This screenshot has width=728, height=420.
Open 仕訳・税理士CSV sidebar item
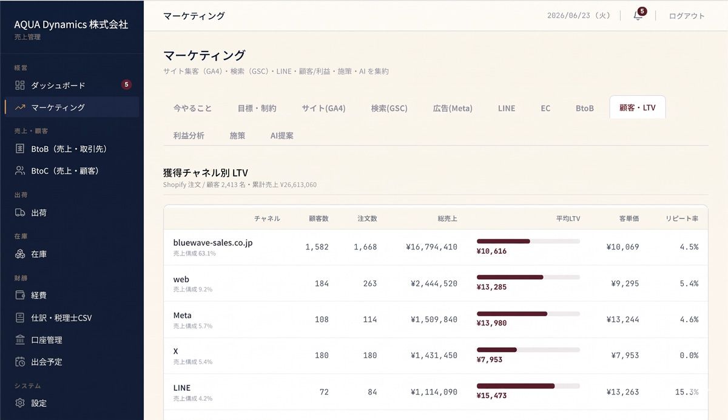coord(72,318)
